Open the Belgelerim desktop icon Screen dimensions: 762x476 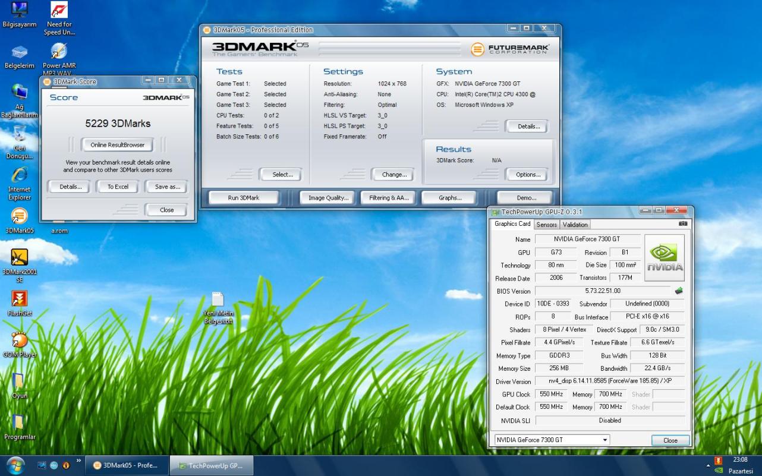tap(20, 57)
